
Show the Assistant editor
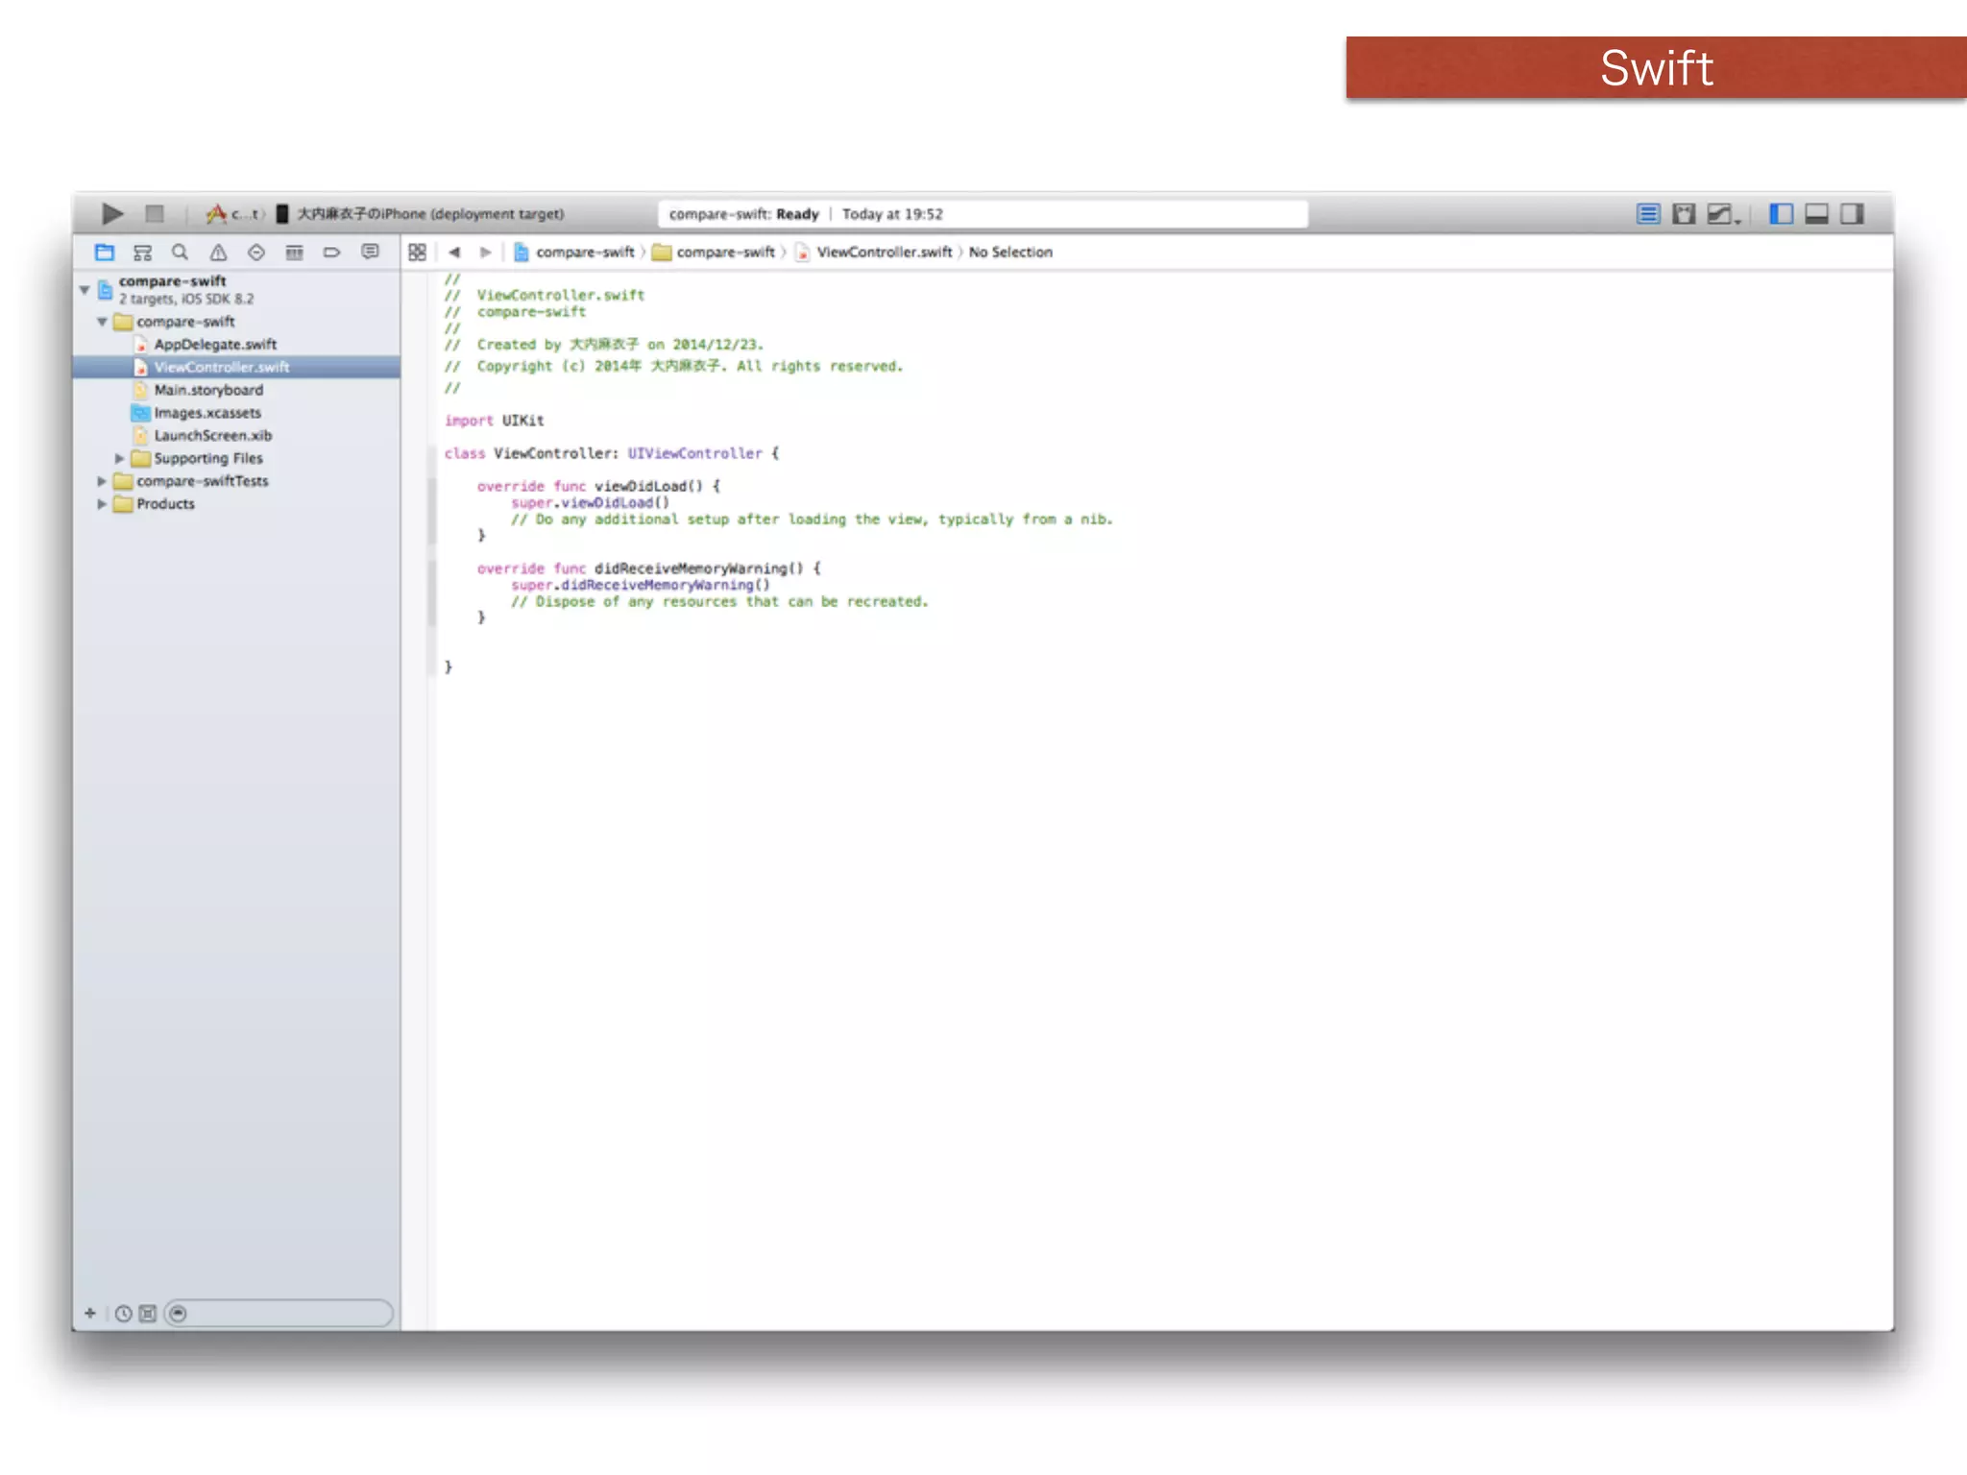coord(1684,213)
